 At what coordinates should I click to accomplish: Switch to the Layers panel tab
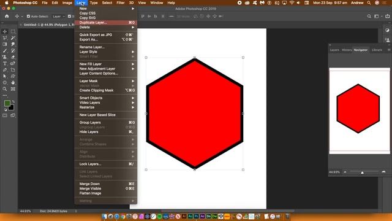(x=334, y=50)
